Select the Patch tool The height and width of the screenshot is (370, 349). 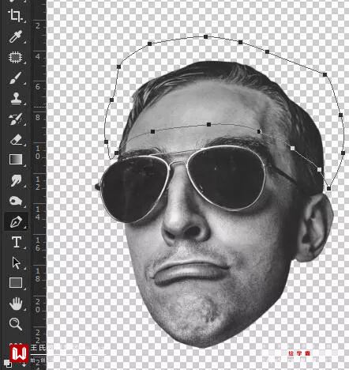click(15, 57)
